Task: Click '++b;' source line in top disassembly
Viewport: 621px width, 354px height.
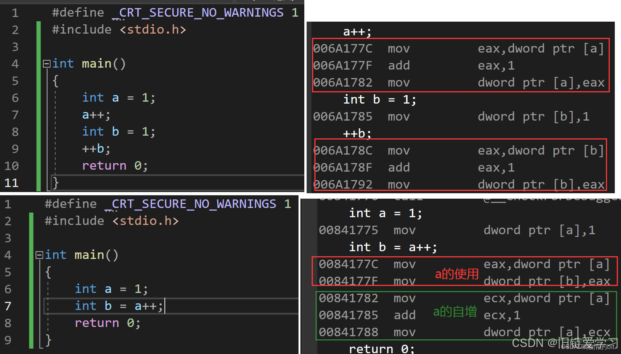Action: click(357, 134)
